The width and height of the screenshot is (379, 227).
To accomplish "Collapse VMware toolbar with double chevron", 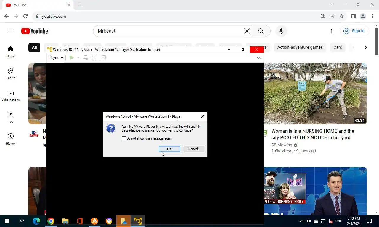I will (259, 58).
